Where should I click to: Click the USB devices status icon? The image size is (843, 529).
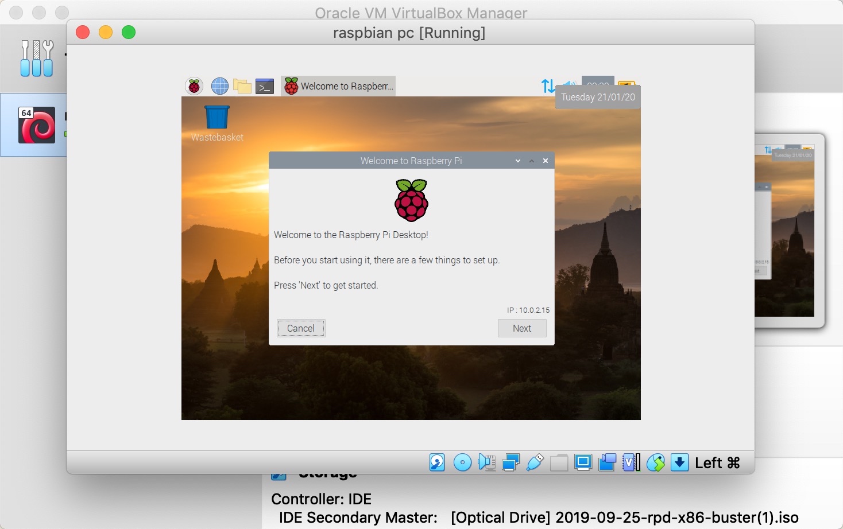click(x=535, y=462)
